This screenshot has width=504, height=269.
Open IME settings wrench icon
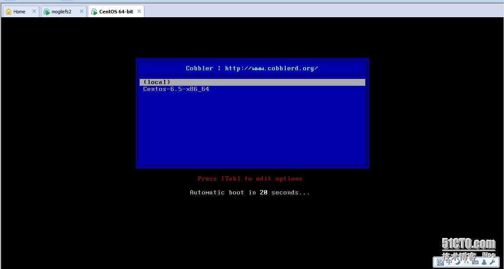coord(492,262)
